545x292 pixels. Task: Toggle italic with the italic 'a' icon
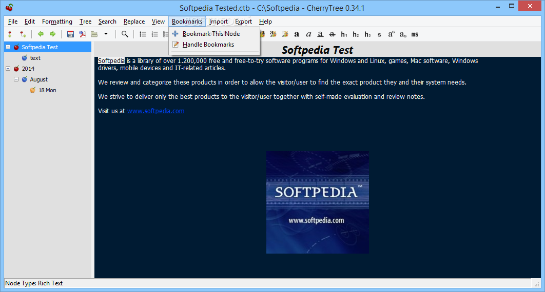[x=308, y=34]
